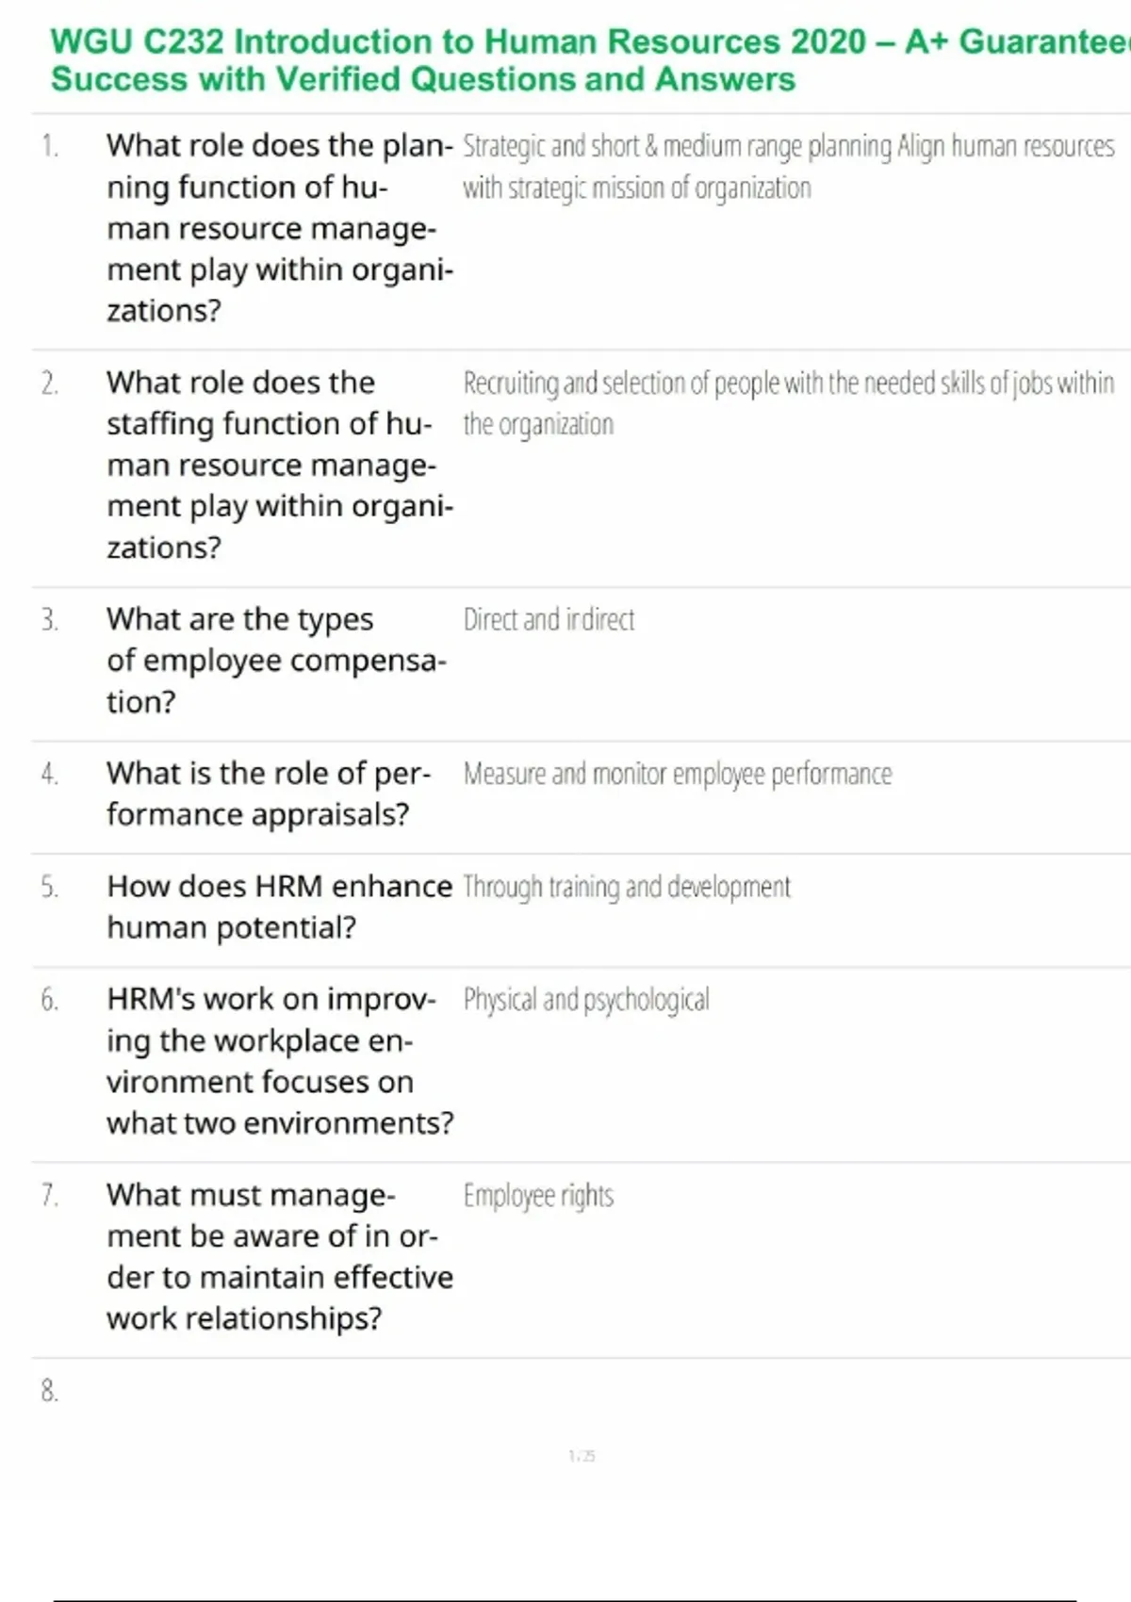Click the effective work relationships question
This screenshot has width=1131, height=1602.
(x=280, y=1256)
